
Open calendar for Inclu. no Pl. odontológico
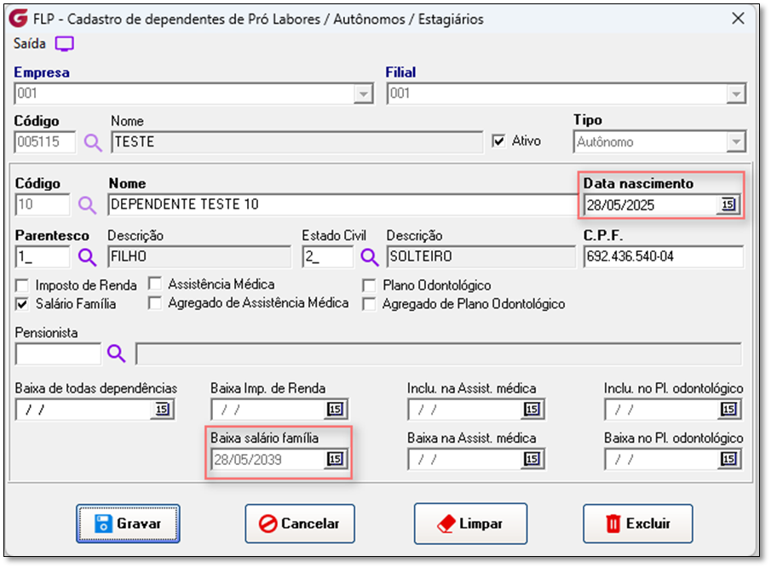(728, 409)
